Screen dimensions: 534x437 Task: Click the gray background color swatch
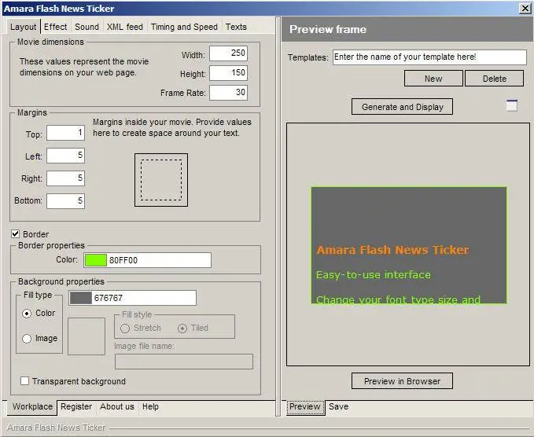pos(81,298)
